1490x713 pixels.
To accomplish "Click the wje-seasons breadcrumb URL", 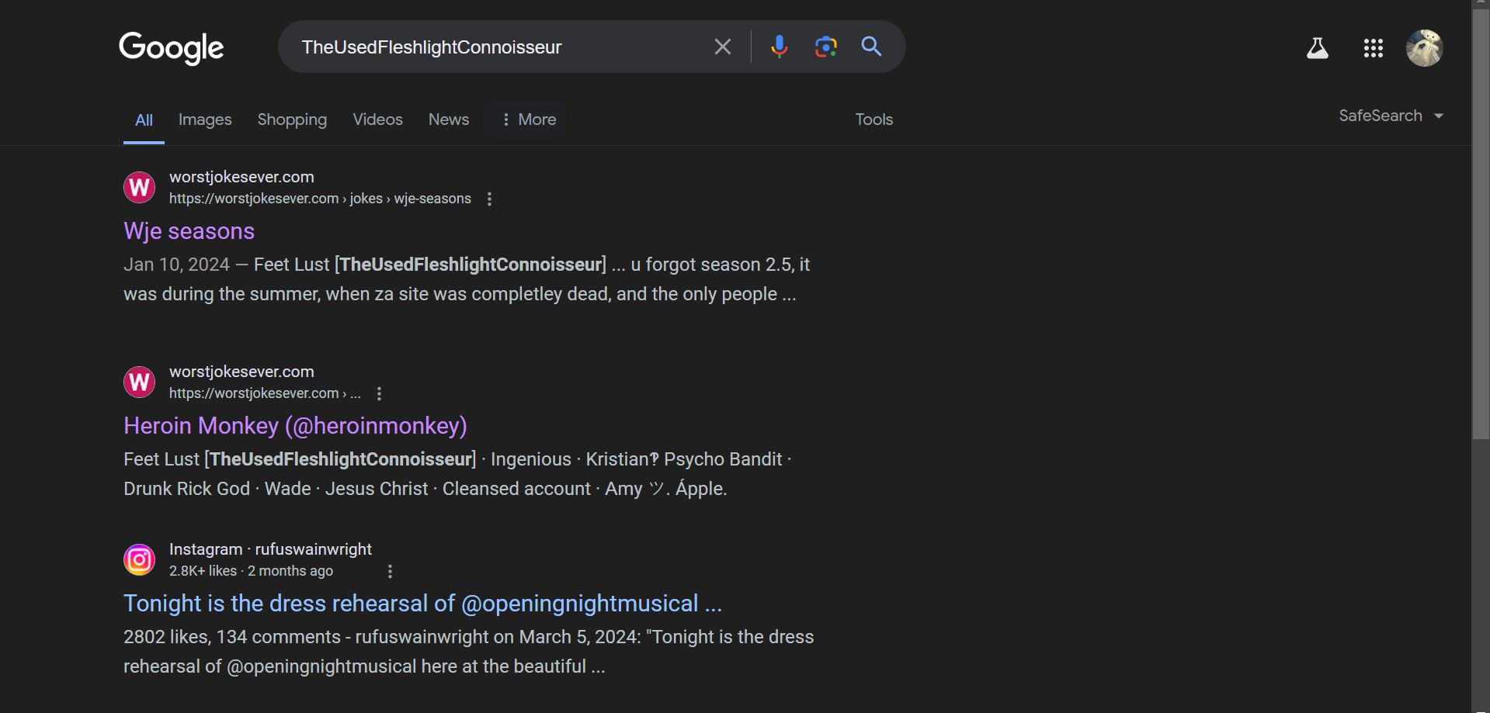I will pos(320,199).
